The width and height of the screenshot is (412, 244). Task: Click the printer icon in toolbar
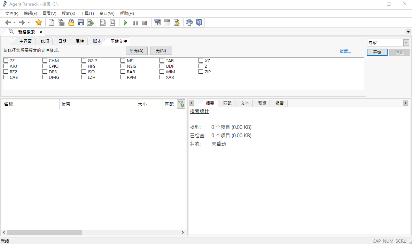click(189, 23)
